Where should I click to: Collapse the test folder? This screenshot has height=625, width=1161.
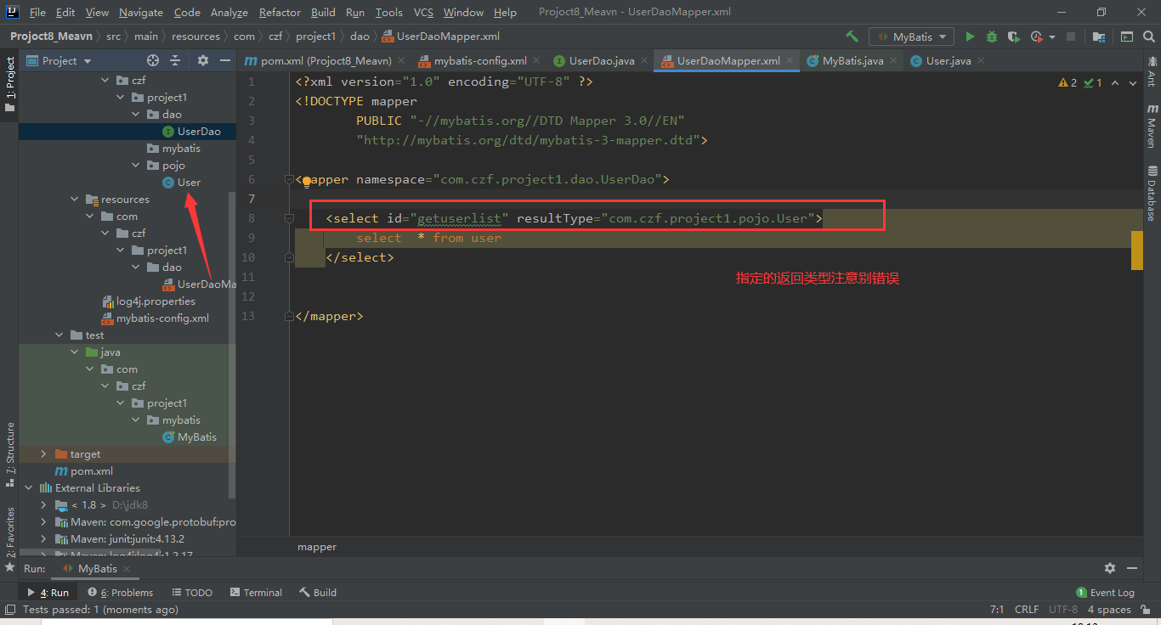point(59,335)
